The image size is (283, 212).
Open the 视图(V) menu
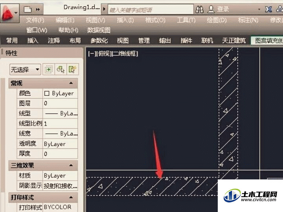click(x=95, y=20)
